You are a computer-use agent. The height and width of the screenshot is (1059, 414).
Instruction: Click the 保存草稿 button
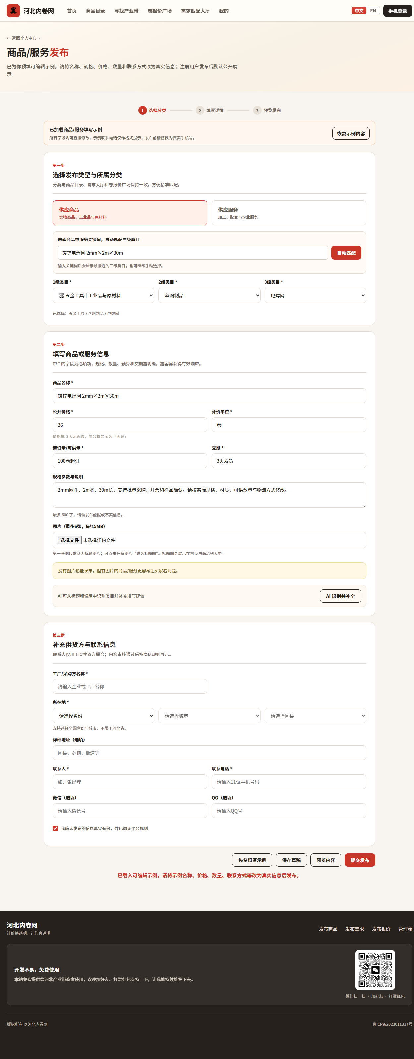[291, 860]
